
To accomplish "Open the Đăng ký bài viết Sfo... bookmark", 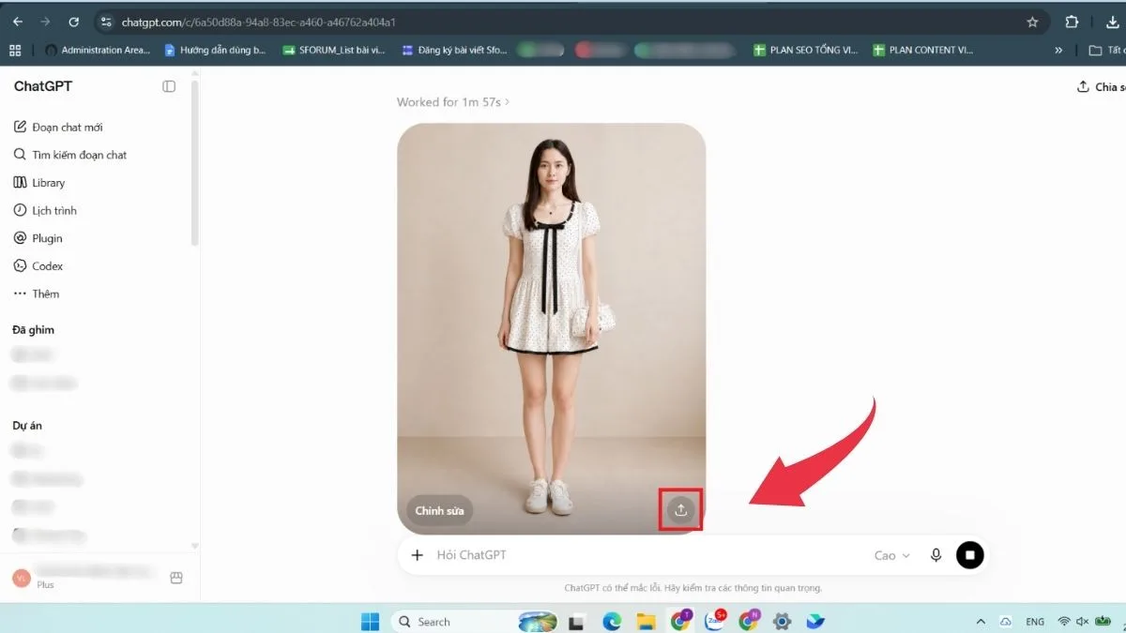I will pos(455,51).
